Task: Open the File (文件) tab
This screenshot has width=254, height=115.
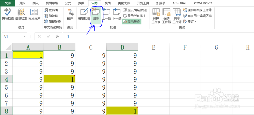Action: (x=8, y=3)
